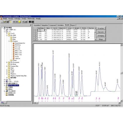This screenshot has height=123, width=123.
Task: Click the Merge button
Action: (x=101, y=39)
